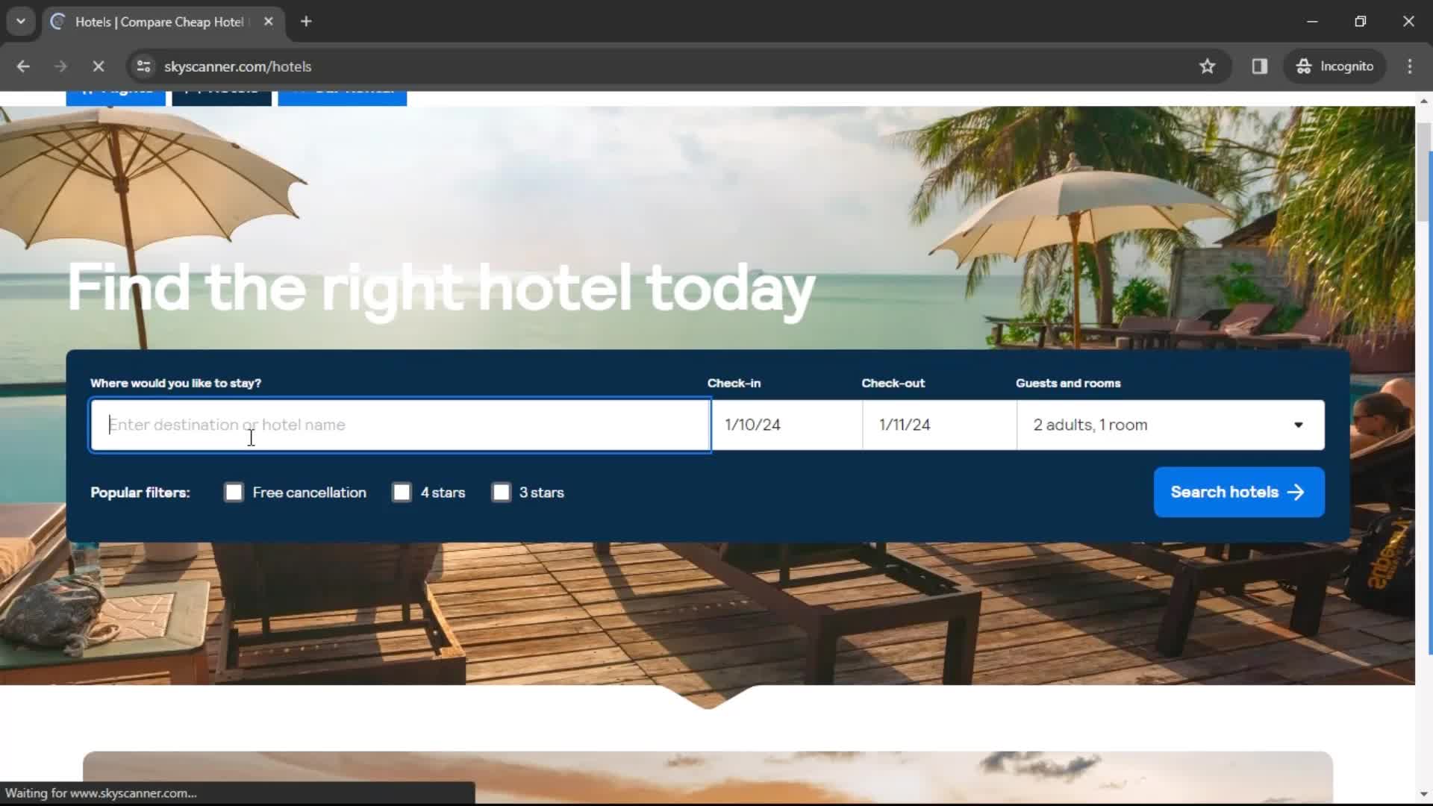Screen dimensions: 1433x806
Task: Click the 'Popular filters:' label
Action: coord(140,493)
